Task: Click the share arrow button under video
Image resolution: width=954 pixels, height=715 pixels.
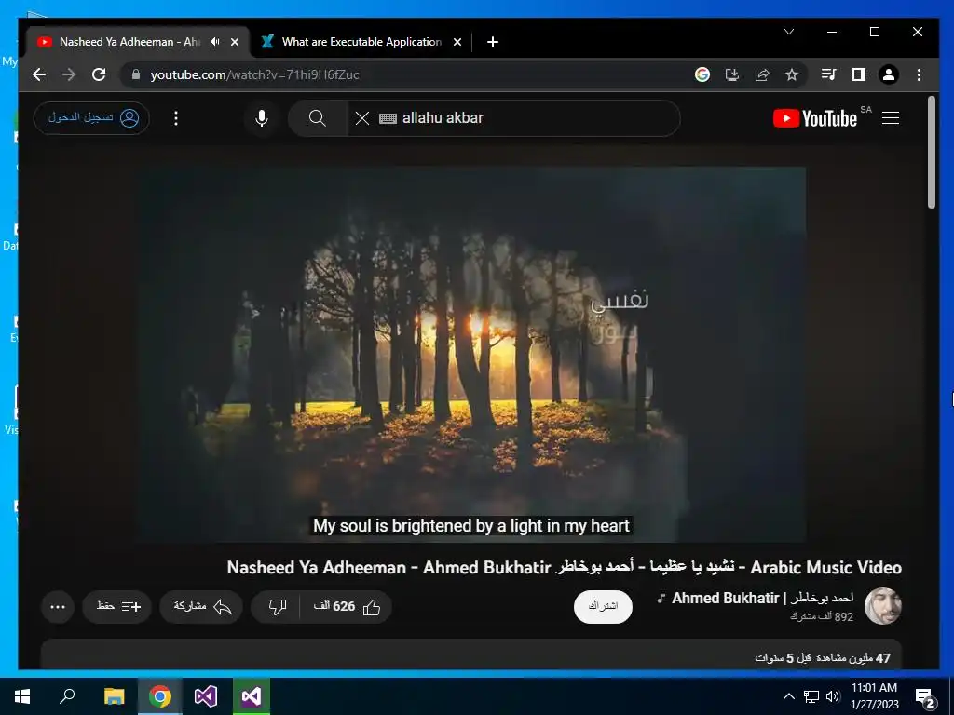Action: [x=201, y=606]
